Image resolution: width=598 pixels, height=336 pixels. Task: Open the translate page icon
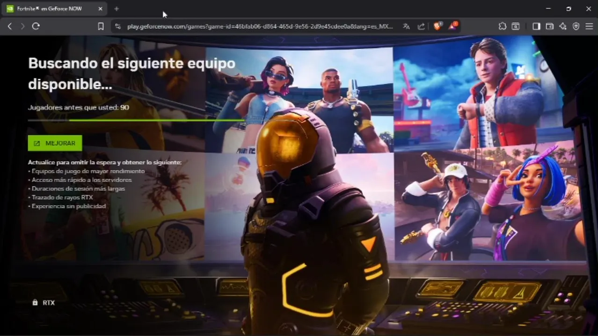[x=406, y=27]
